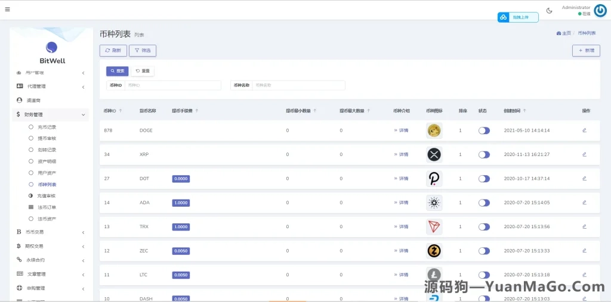Expand the 永续合约 sidebar menu
The width and height of the screenshot is (611, 302).
51,260
